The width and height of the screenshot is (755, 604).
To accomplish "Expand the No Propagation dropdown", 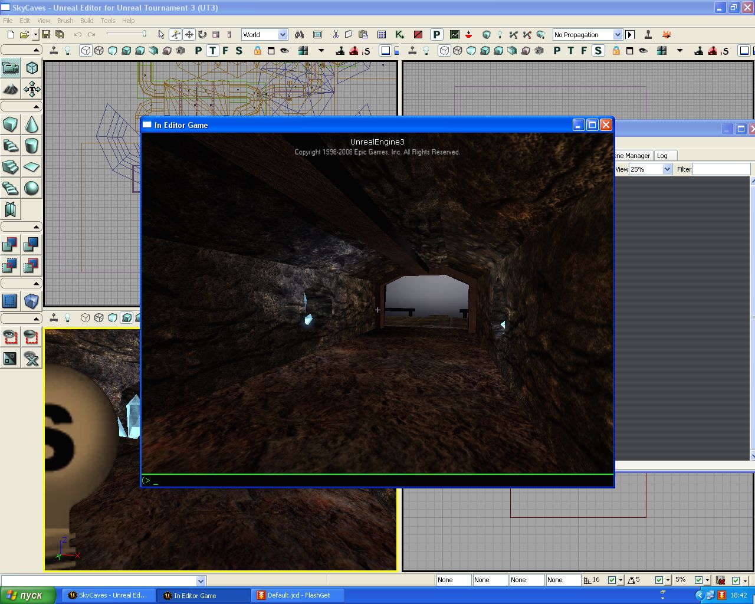I will coord(617,35).
